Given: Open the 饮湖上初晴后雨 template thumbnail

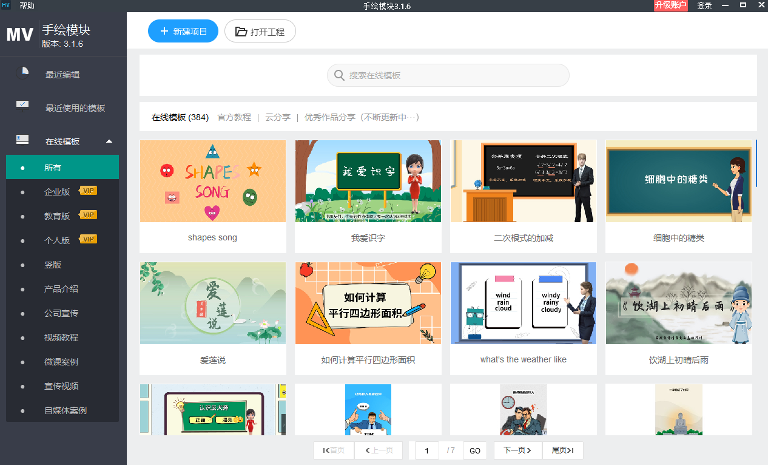Looking at the screenshot, I should pos(679,303).
